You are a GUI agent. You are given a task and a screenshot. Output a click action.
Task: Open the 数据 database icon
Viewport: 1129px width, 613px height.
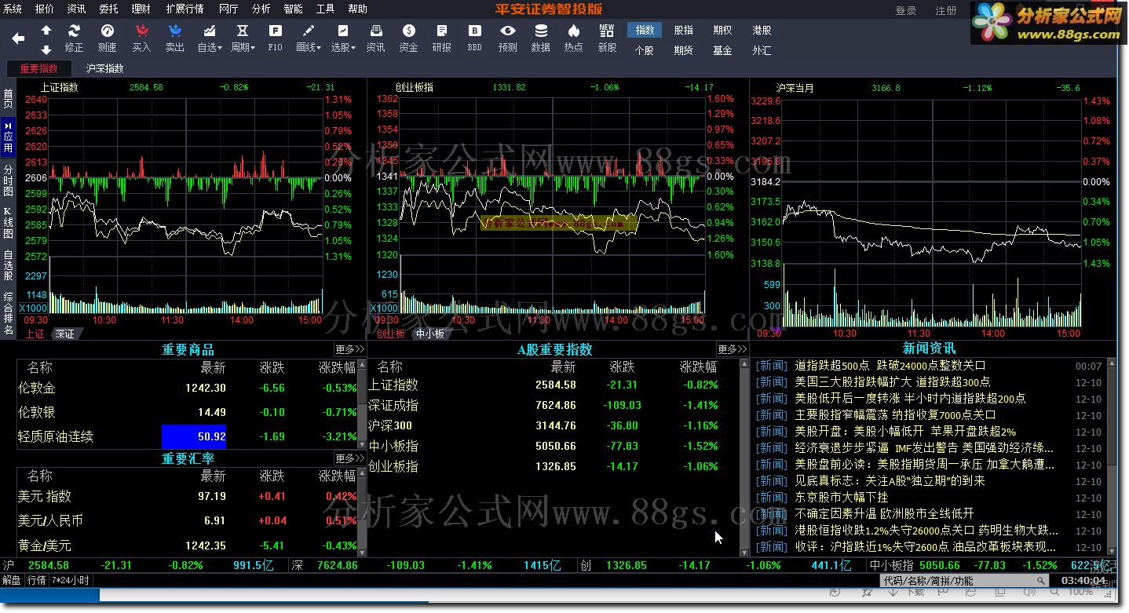click(541, 38)
